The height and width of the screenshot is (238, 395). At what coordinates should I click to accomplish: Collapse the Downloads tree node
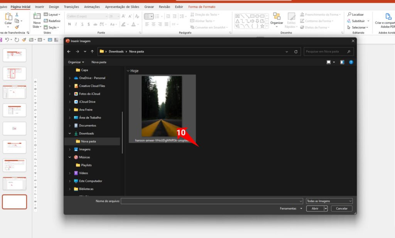(x=70, y=133)
